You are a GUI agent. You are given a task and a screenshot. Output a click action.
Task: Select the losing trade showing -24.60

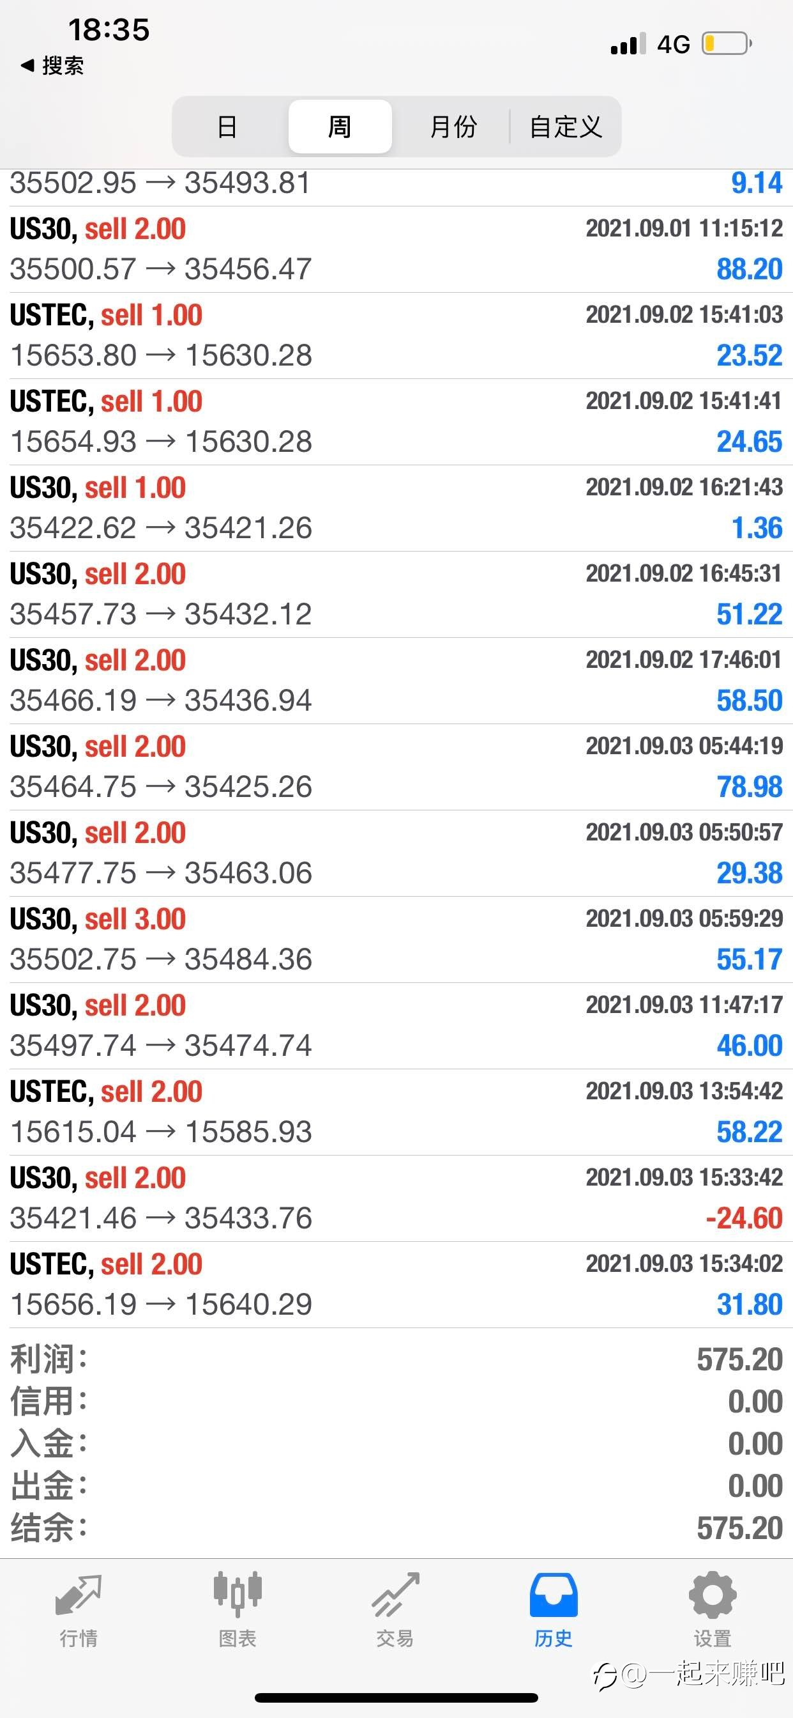click(x=396, y=1198)
